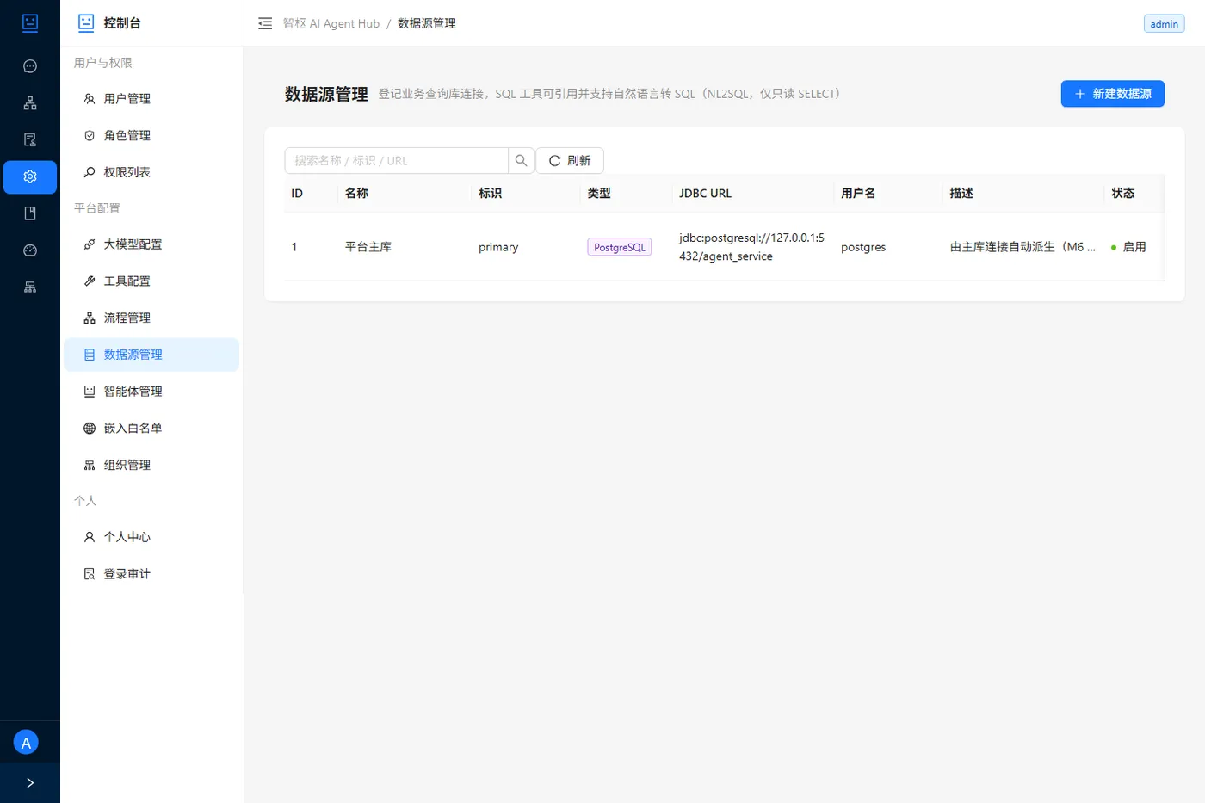Click the magnifier search button

[x=521, y=161]
